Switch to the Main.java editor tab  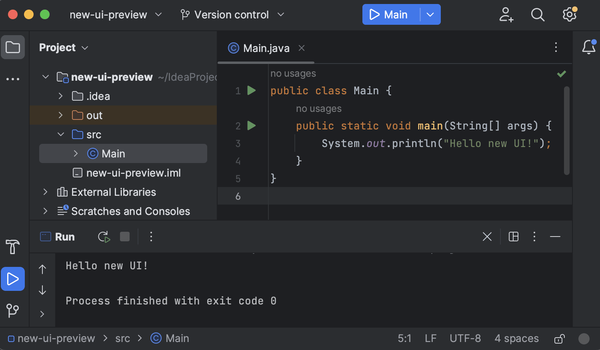tap(266, 48)
